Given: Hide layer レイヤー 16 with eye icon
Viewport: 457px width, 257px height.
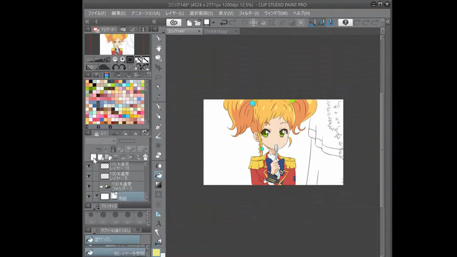Looking at the screenshot, I should coord(89,166).
